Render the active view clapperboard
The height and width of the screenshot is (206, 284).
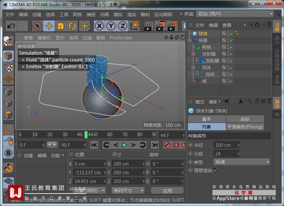[x=148, y=26]
